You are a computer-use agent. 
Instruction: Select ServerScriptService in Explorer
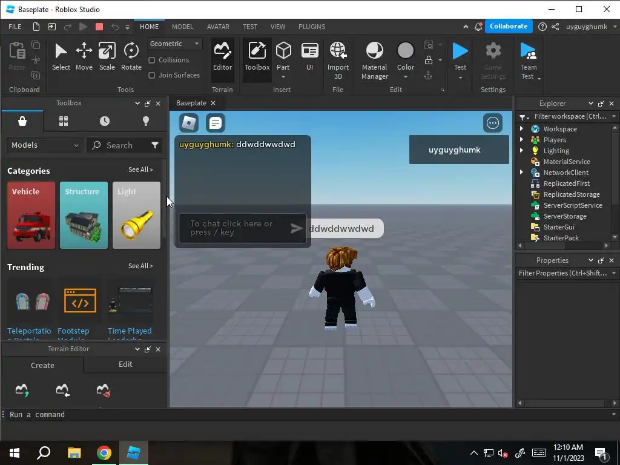(x=573, y=205)
